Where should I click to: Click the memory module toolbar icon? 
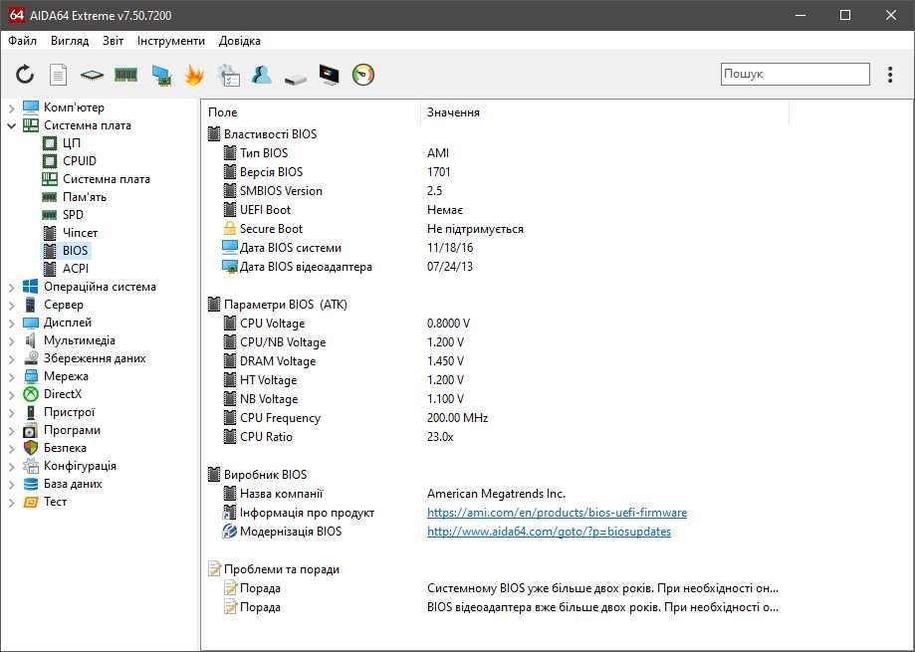coord(126,75)
